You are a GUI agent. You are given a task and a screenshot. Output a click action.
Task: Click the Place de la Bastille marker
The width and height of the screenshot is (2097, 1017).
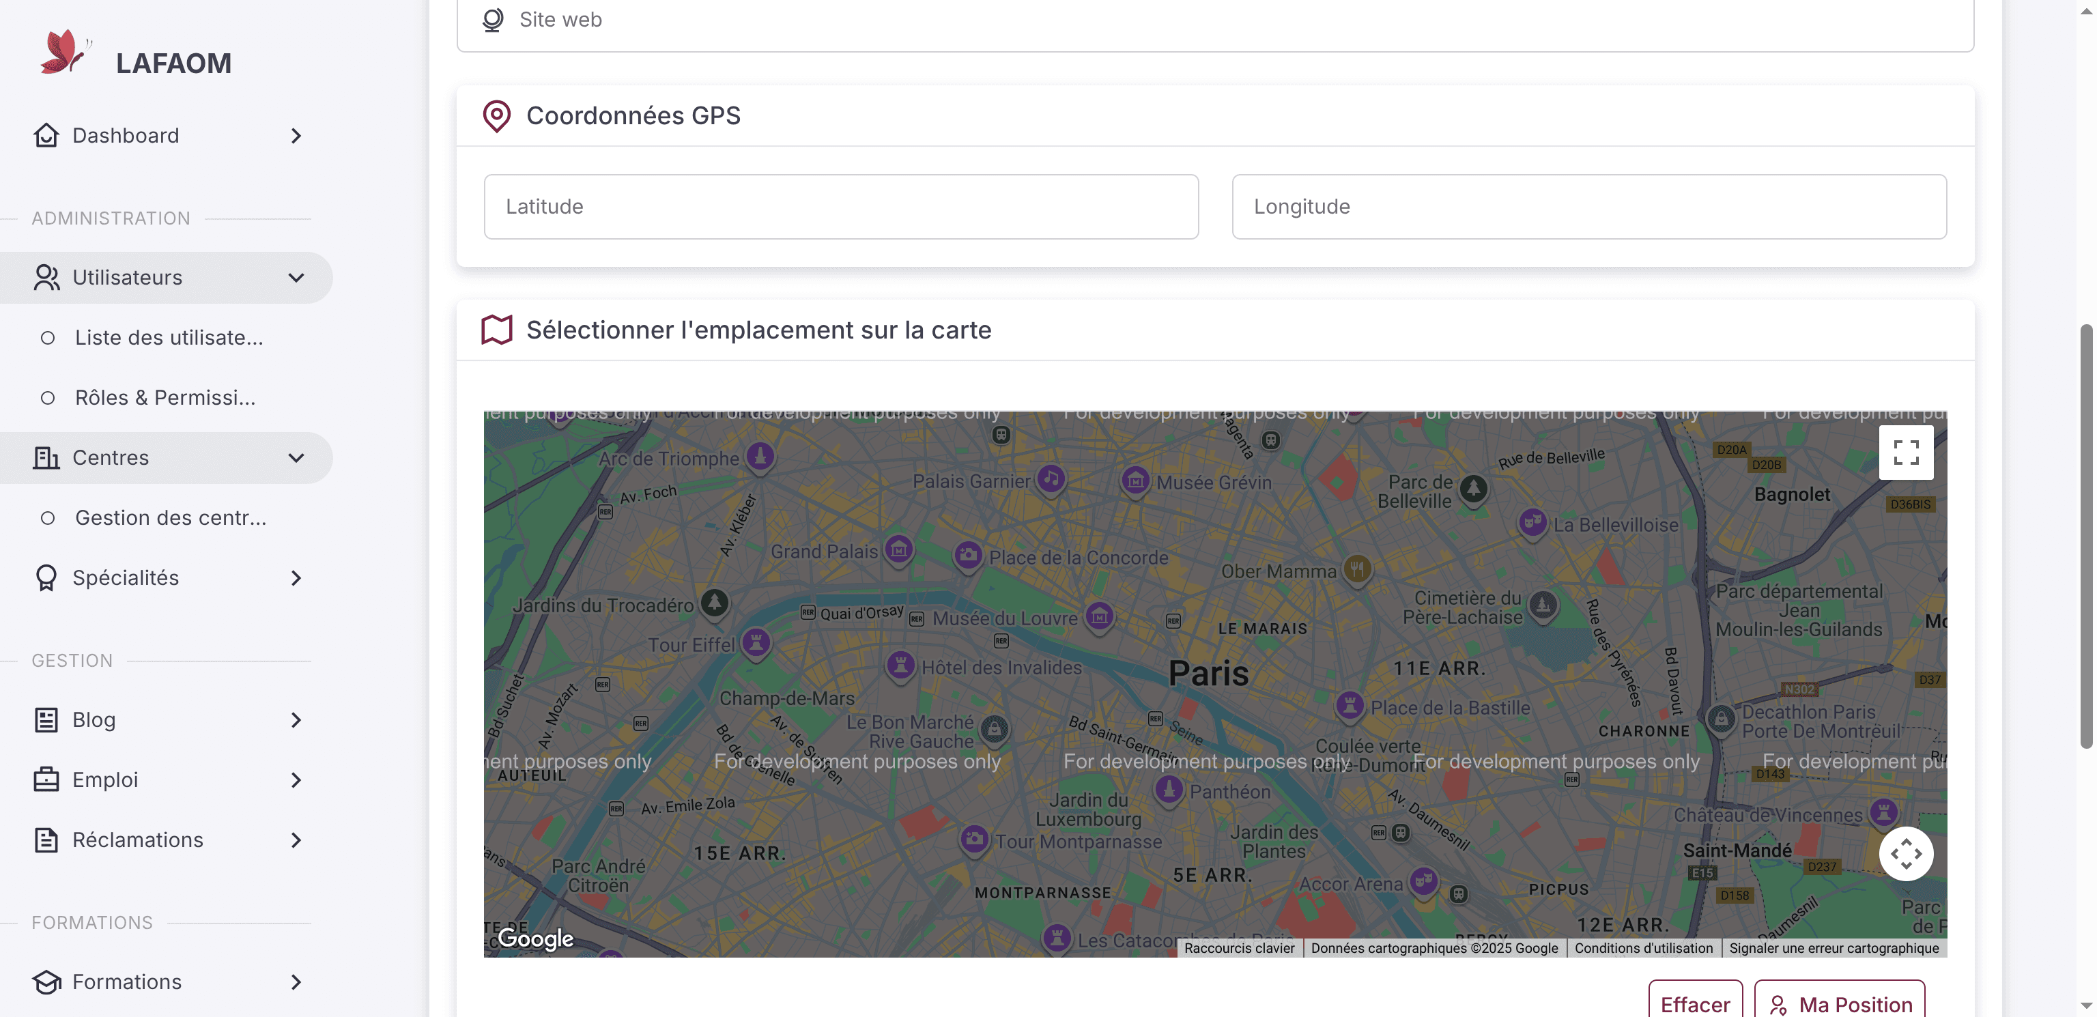click(1350, 706)
